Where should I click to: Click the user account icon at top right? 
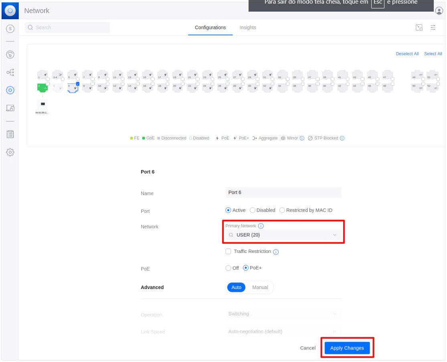[439, 11]
